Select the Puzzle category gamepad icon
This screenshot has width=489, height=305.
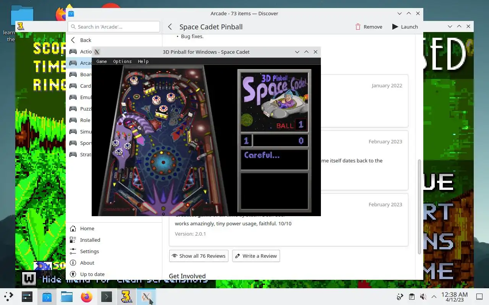pyautogui.click(x=73, y=109)
